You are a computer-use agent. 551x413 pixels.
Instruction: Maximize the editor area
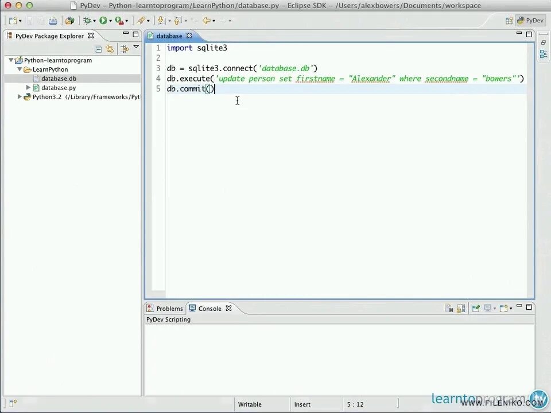(529, 34)
